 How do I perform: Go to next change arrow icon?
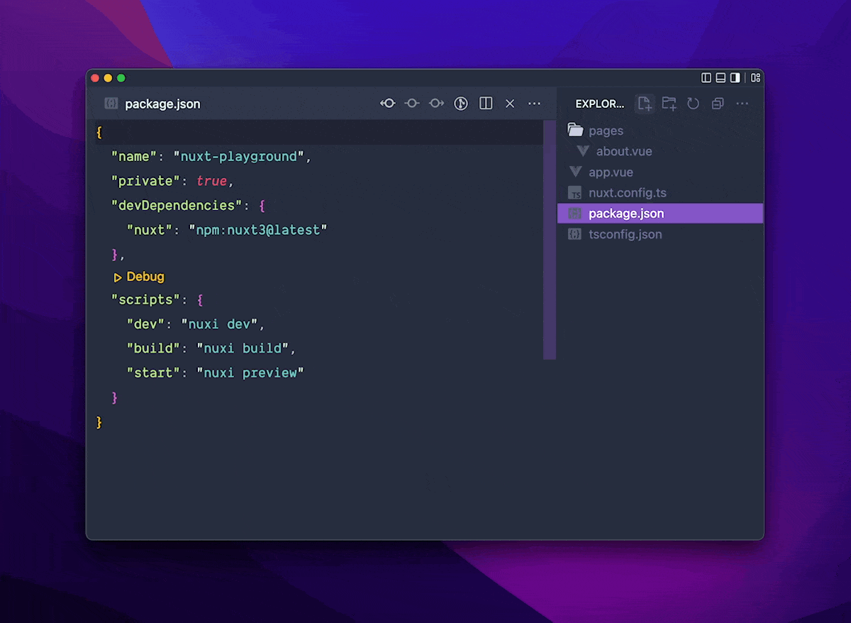(x=436, y=104)
